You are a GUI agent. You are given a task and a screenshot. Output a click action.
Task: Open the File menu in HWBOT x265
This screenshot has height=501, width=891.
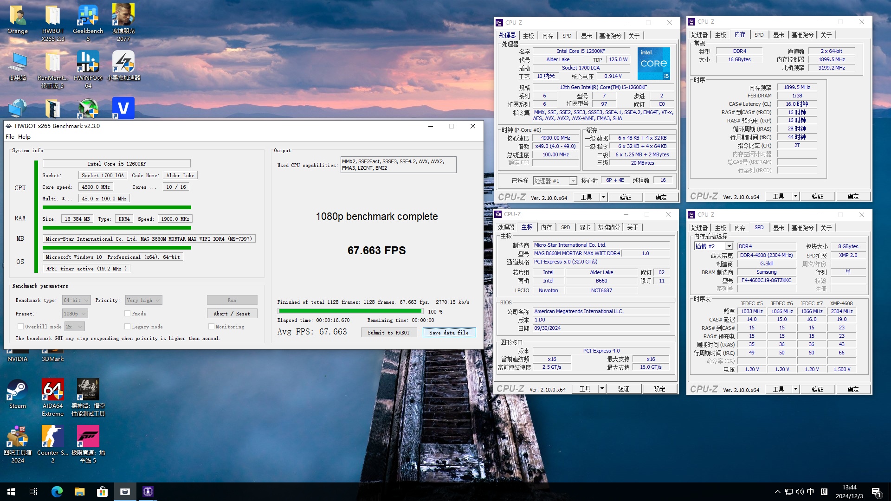10,137
